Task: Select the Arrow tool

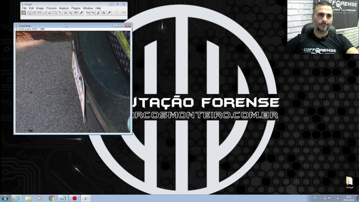Action: pyautogui.click(x=109, y=13)
